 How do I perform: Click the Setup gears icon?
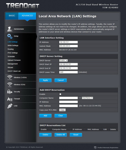pyautogui.click(x=10, y=36)
